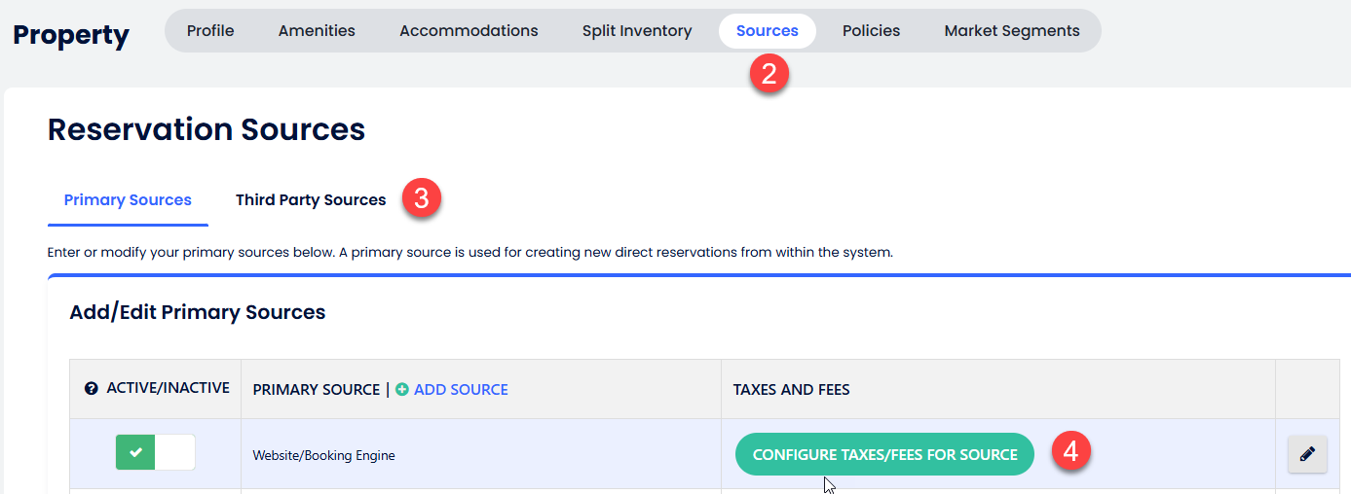Open the Split Inventory tab

pyautogui.click(x=637, y=31)
